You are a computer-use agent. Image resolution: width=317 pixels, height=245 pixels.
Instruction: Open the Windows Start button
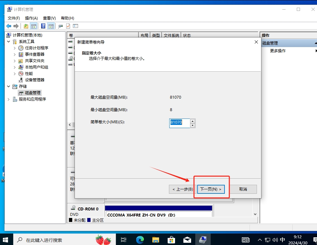[5, 240]
